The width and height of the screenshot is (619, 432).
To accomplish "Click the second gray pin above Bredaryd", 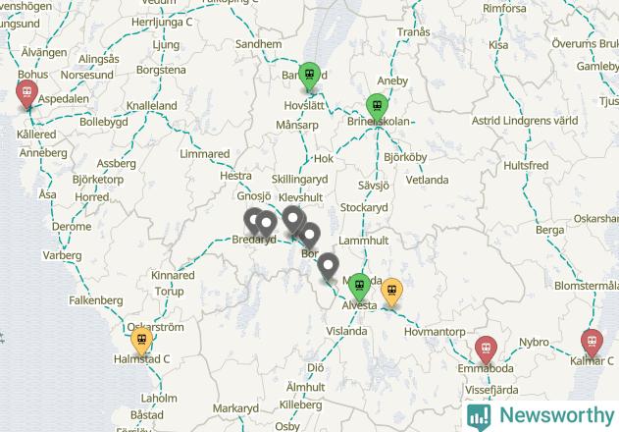I will tap(267, 225).
